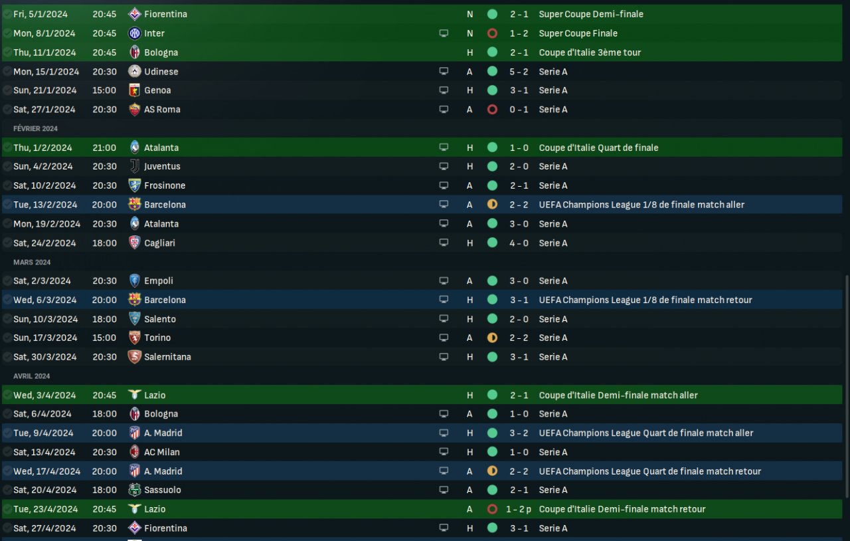Viewport: 850px width, 541px height.
Task: Open the Super Coupe Finale competition link
Action: tap(578, 33)
